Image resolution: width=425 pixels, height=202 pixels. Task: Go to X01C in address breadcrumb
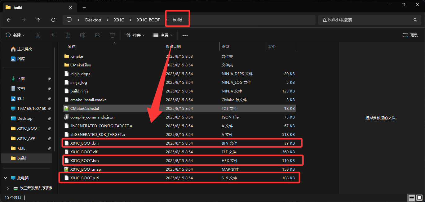coord(119,20)
